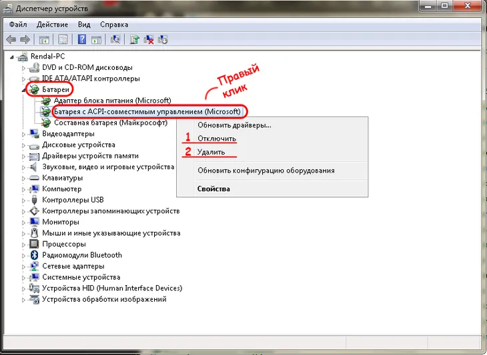Click the Батареи category battery icon
The width and height of the screenshot is (487, 355).
[34, 90]
